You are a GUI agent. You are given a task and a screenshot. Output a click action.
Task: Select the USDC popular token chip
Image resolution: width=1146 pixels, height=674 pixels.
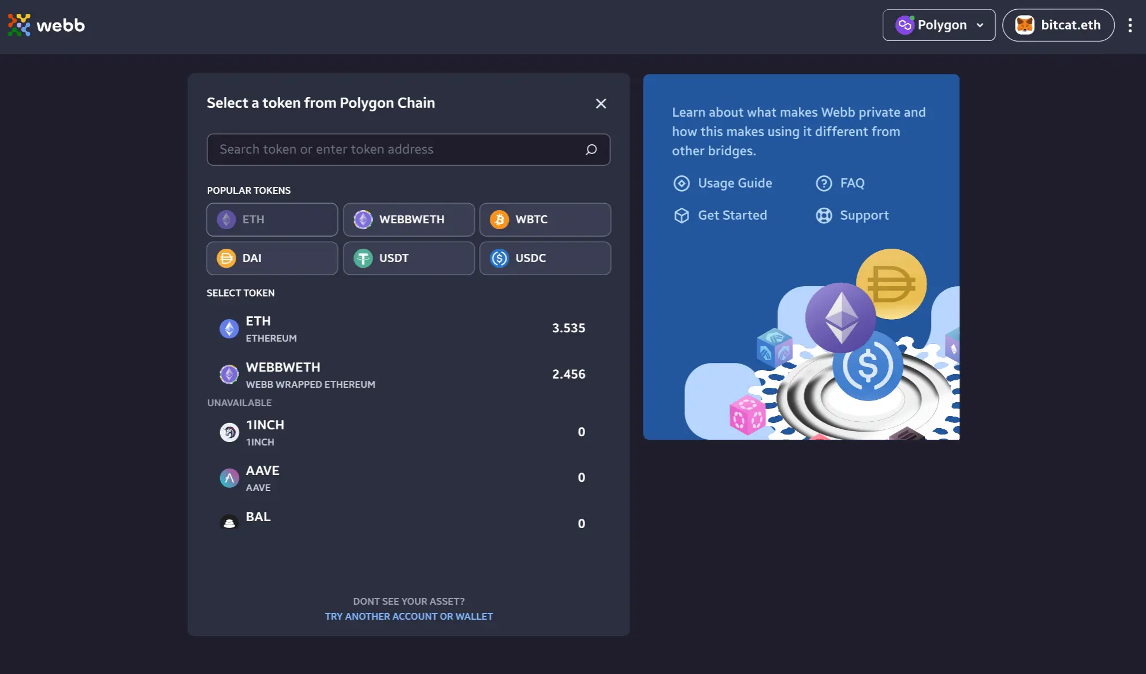click(x=545, y=258)
